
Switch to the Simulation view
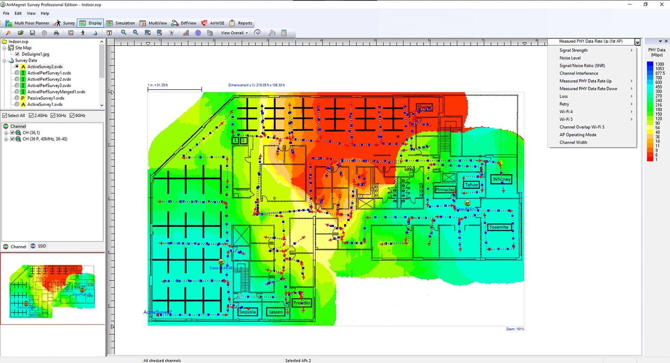click(x=120, y=23)
